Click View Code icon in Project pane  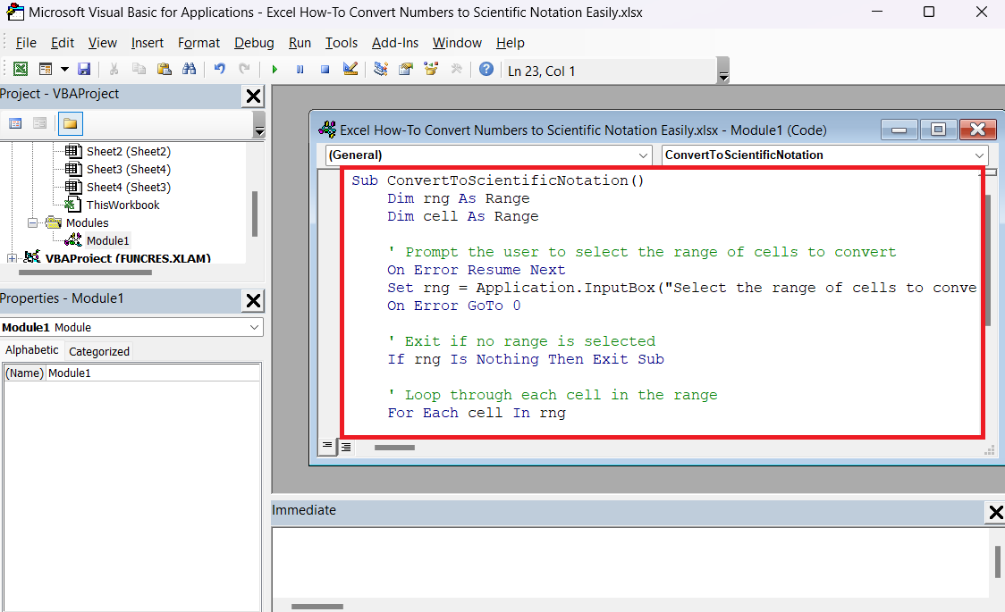[15, 123]
